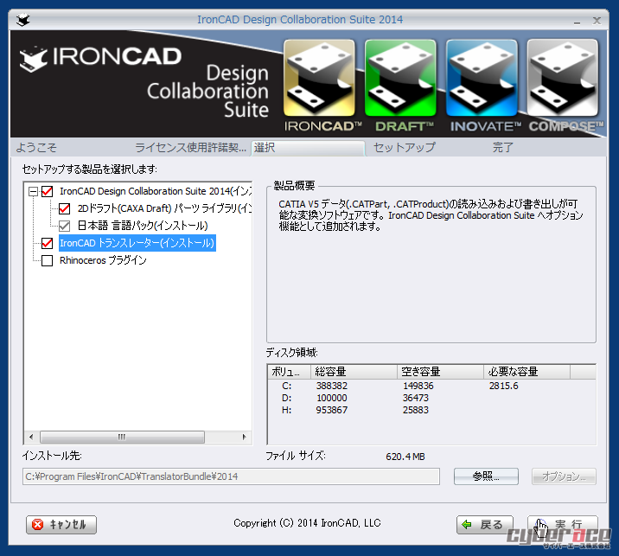Toggle 日本語 言語パック checkbox
Screen dimensions: 619x556
tap(64, 226)
